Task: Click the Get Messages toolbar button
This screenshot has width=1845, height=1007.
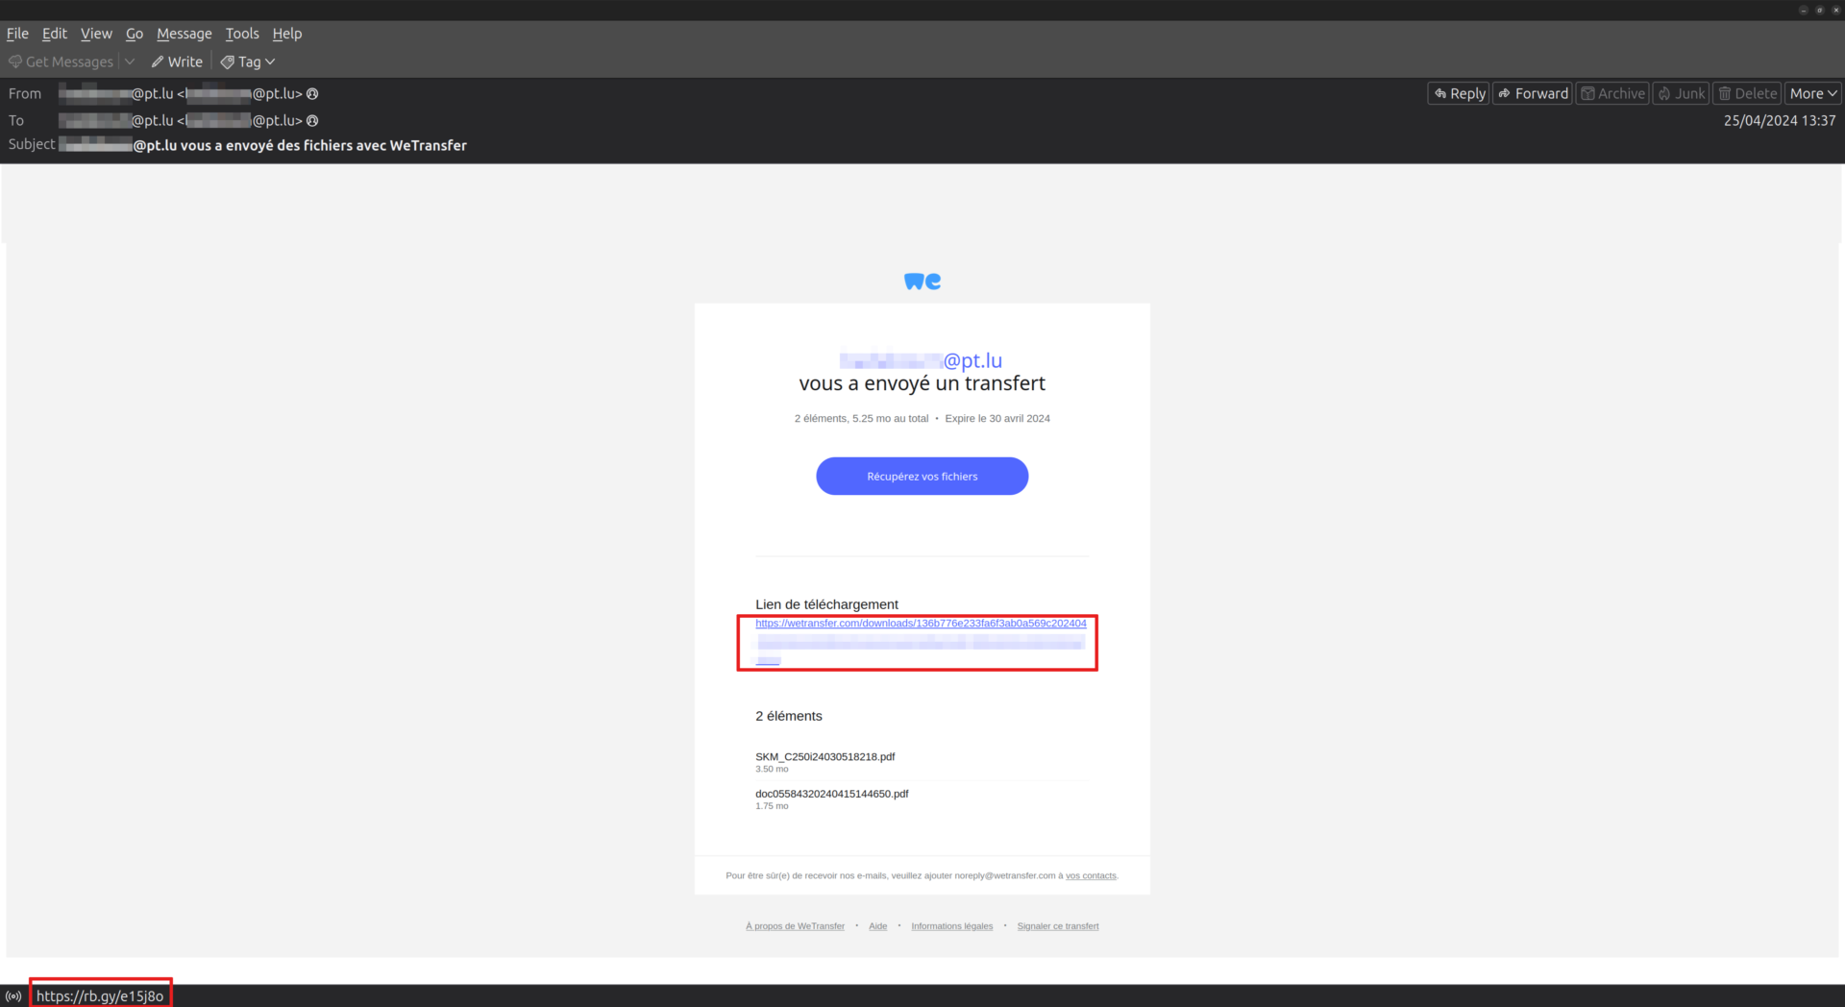Action: click(x=61, y=61)
